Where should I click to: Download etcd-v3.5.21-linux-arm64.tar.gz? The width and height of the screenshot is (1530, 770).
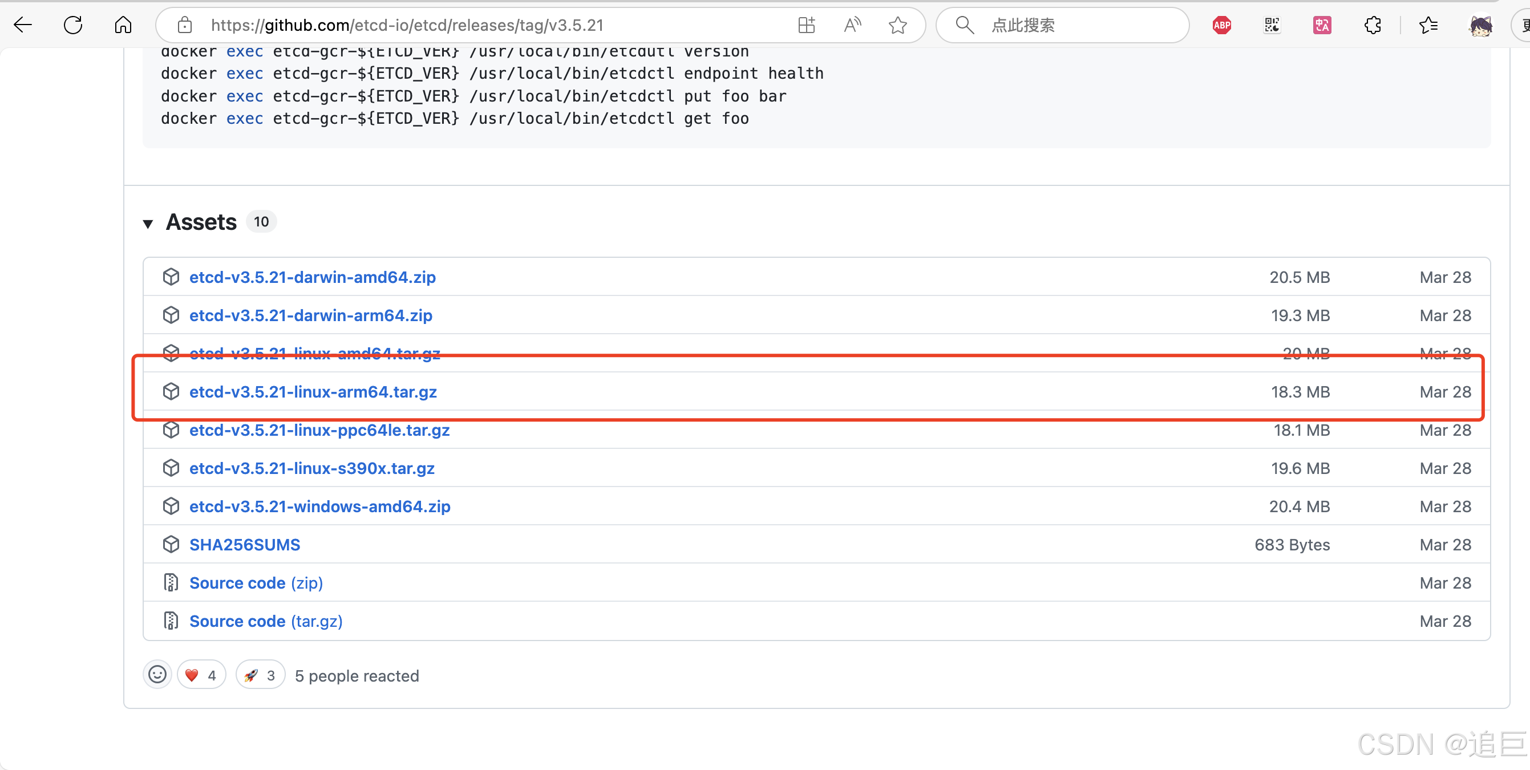coord(313,392)
